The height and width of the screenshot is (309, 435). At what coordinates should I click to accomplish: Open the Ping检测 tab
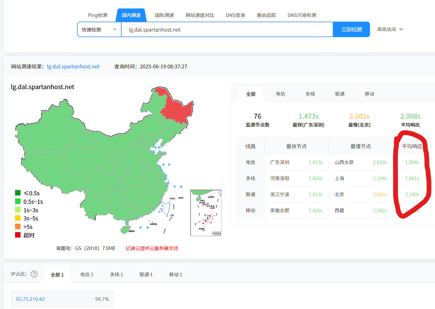98,15
